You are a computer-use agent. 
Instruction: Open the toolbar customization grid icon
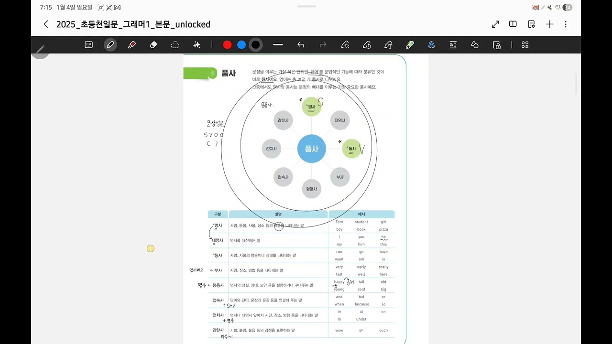tap(525, 45)
